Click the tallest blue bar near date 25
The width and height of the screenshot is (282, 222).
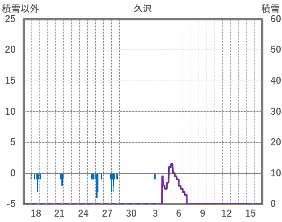click(x=97, y=185)
